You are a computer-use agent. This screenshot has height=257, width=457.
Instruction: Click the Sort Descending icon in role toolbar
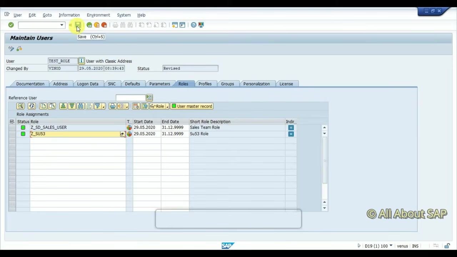click(72, 106)
